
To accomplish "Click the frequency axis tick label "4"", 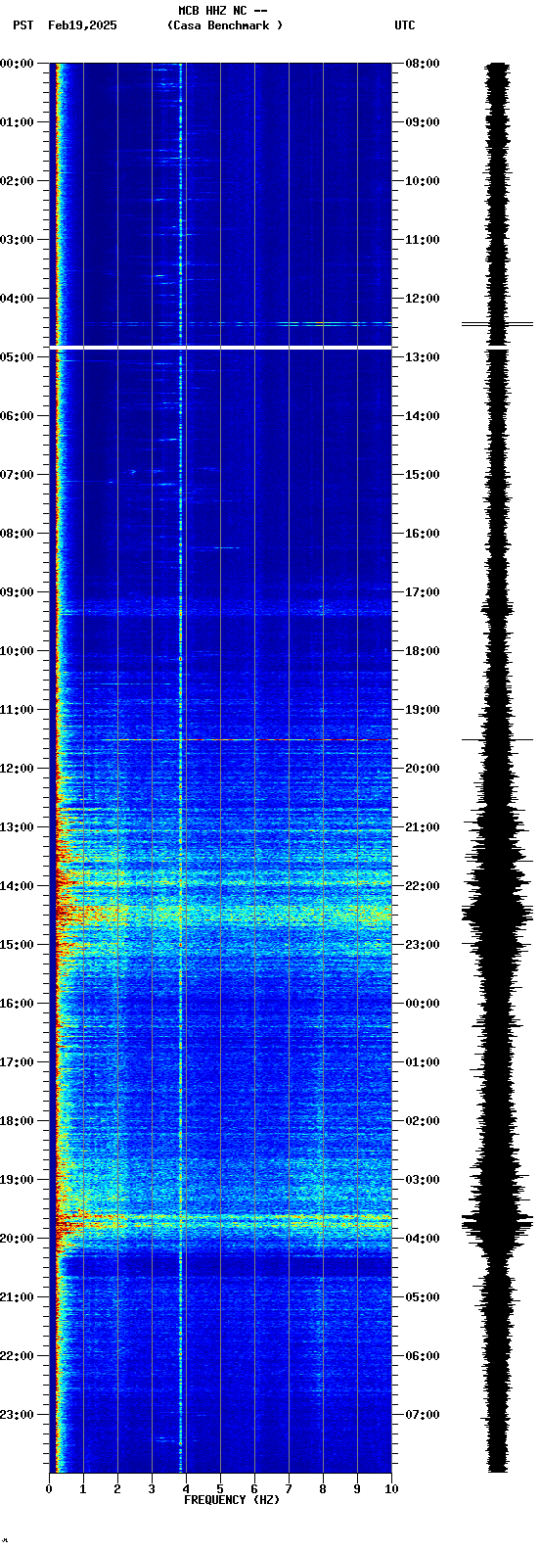I will click(186, 1489).
